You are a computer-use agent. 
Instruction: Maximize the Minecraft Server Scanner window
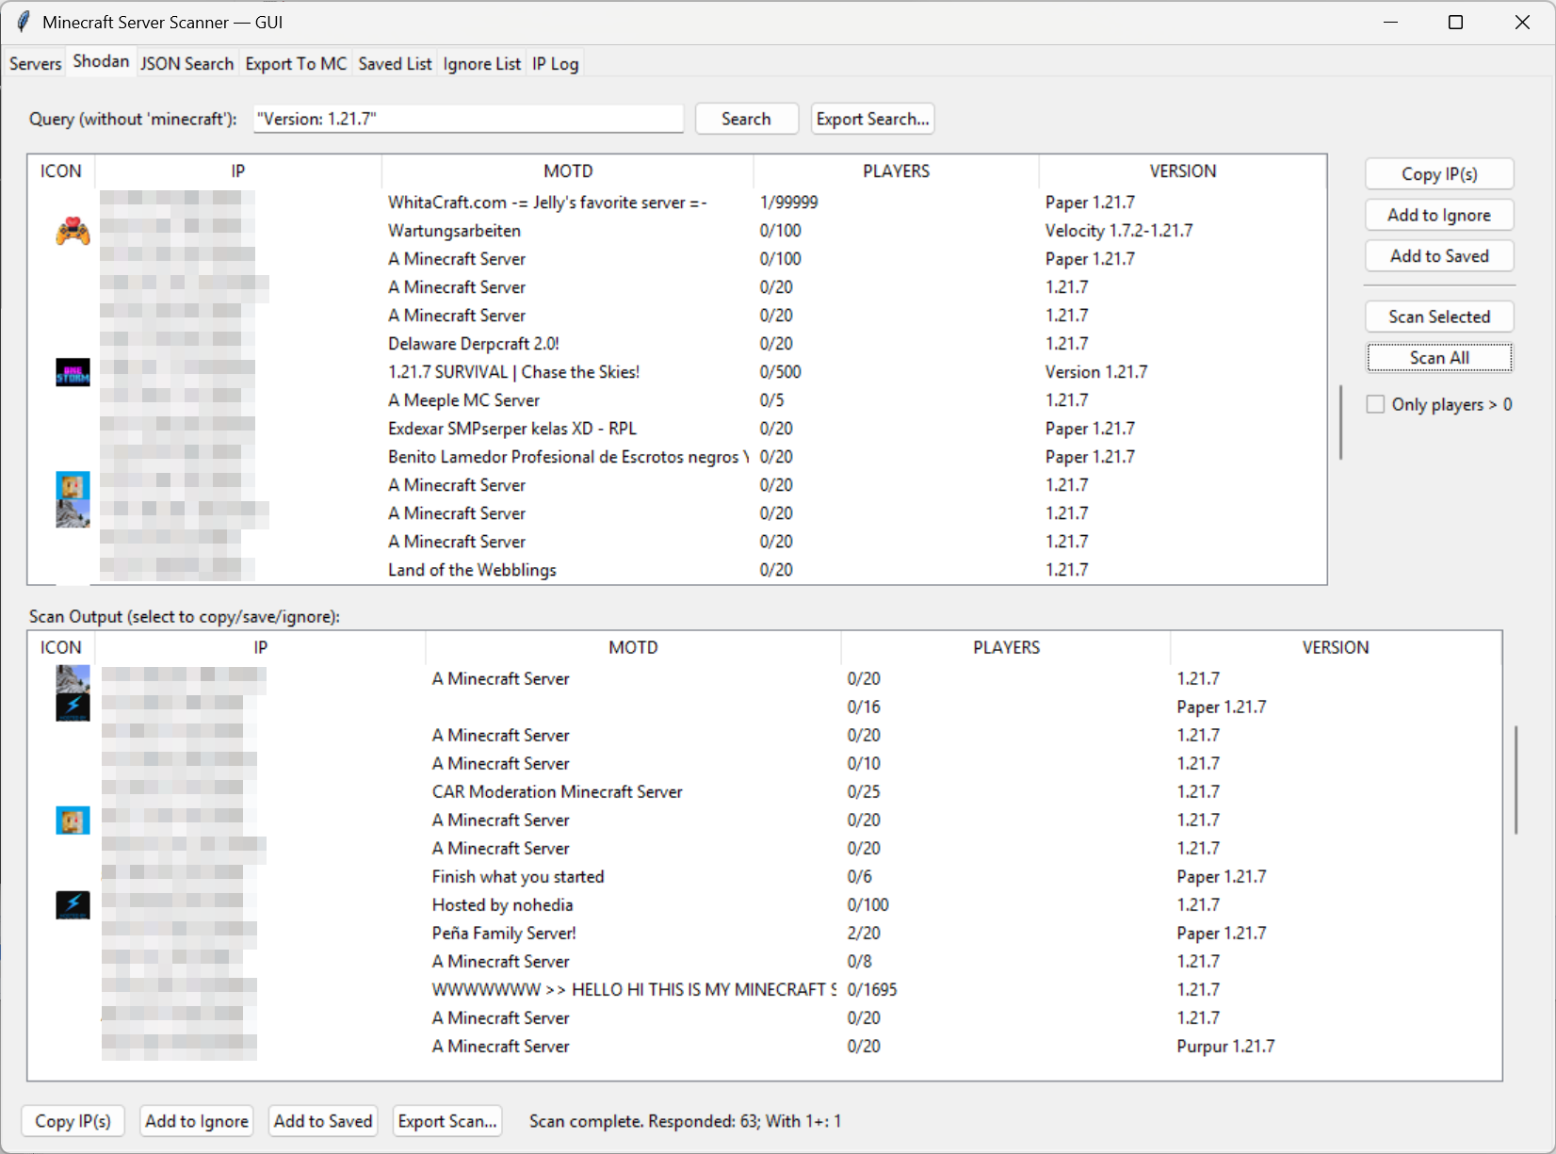[x=1455, y=22]
